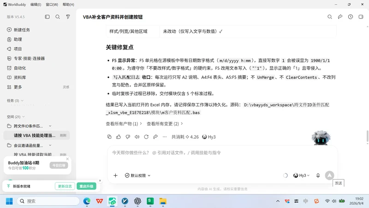
Task: Open the 编辑(E) menu
Action: click(x=36, y=5)
